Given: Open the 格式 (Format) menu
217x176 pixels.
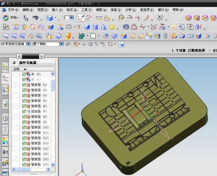Looking at the screenshot, I should (x=72, y=10).
